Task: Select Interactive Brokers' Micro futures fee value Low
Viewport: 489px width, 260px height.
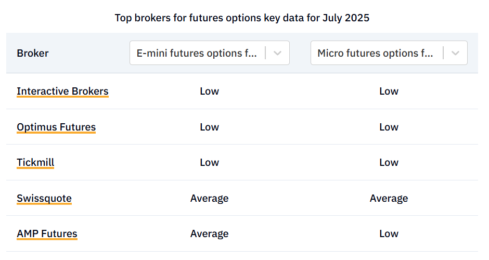Action: pyautogui.click(x=389, y=92)
